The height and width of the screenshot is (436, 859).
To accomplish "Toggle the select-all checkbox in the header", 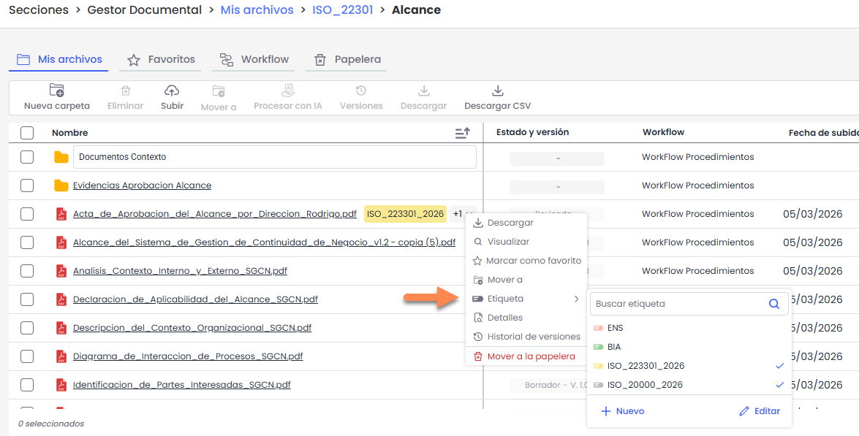I will 27,133.
